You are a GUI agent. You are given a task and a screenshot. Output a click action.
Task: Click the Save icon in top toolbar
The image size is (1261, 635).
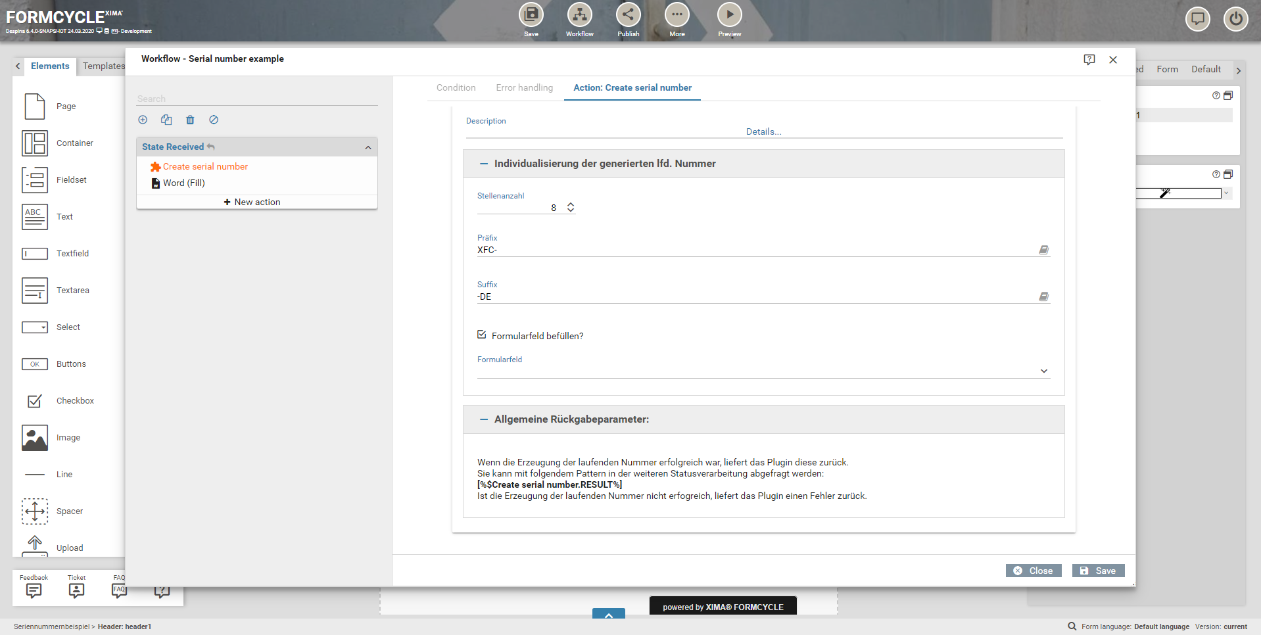point(531,15)
